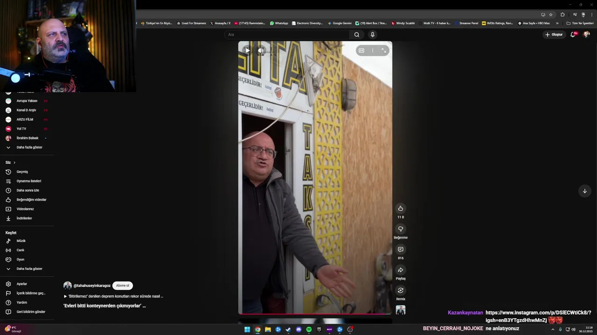Start voice search with microphone icon
The image size is (597, 335).
pyautogui.click(x=372, y=34)
